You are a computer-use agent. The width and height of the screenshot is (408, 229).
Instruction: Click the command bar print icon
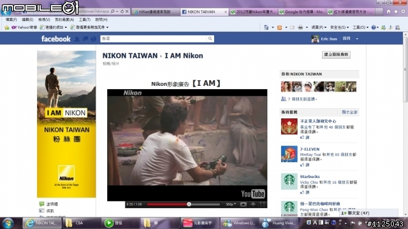pos(300,27)
